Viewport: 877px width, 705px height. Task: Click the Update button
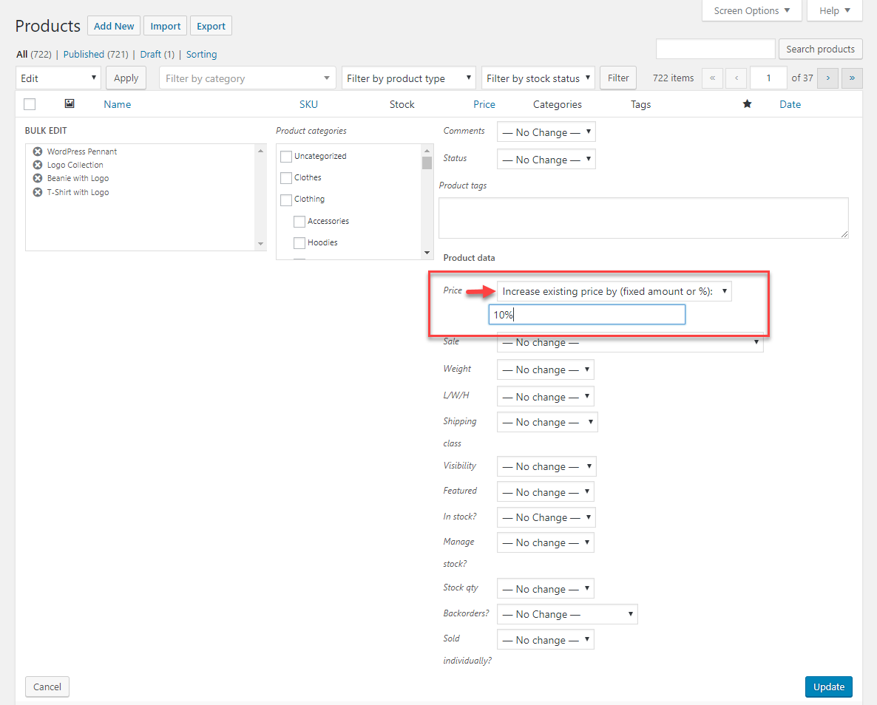828,687
